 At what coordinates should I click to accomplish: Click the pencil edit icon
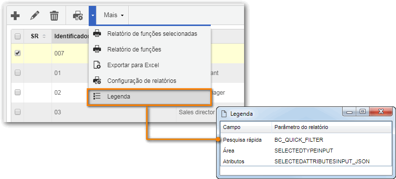click(35, 16)
